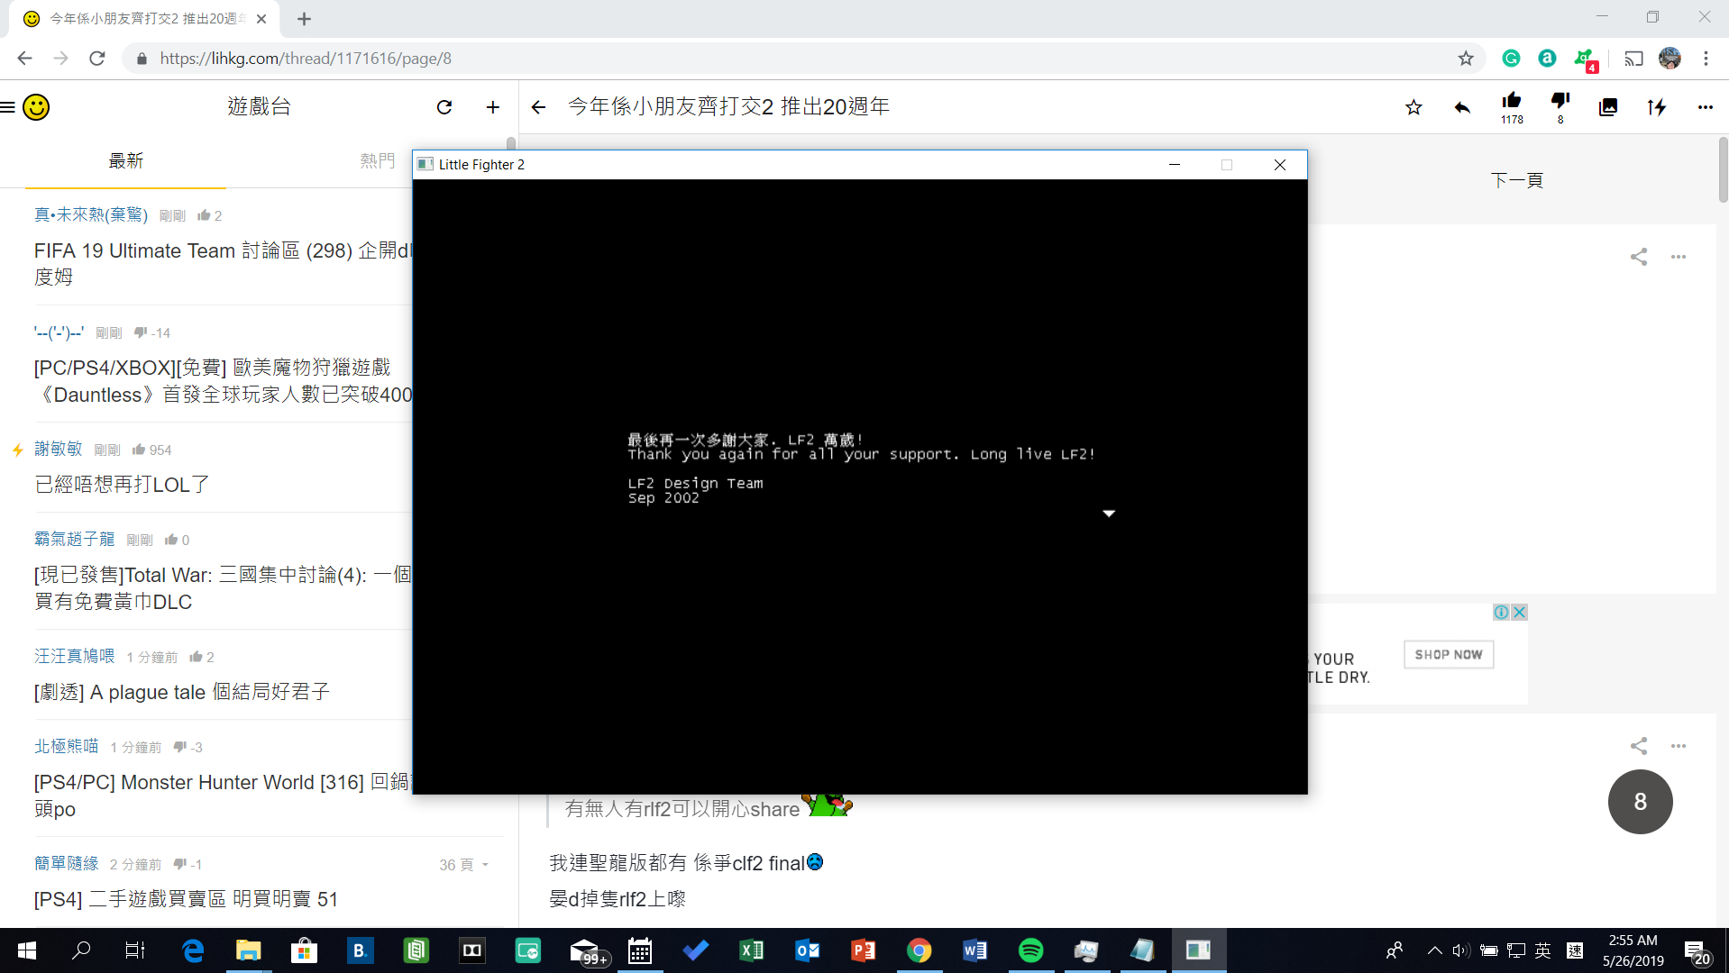The image size is (1729, 973).
Task: Advance Little Fighter 2 text with down arrow
Action: coord(1109,514)
